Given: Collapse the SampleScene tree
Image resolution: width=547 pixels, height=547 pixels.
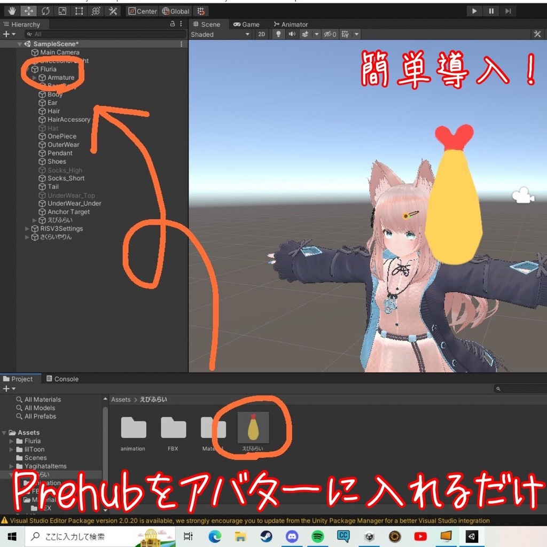Looking at the screenshot, I should click(20, 44).
